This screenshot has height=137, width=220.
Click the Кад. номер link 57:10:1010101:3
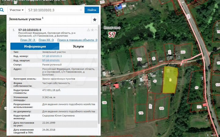[52, 56]
